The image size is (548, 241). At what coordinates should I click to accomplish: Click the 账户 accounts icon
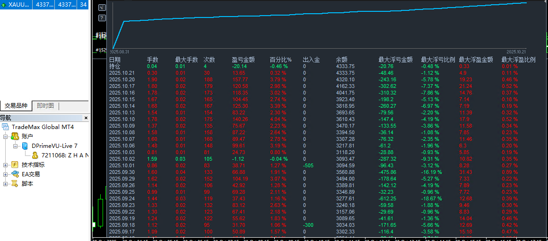point(15,136)
